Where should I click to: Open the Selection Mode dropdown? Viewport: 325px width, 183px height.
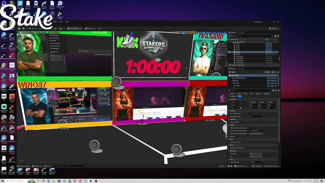36,28
